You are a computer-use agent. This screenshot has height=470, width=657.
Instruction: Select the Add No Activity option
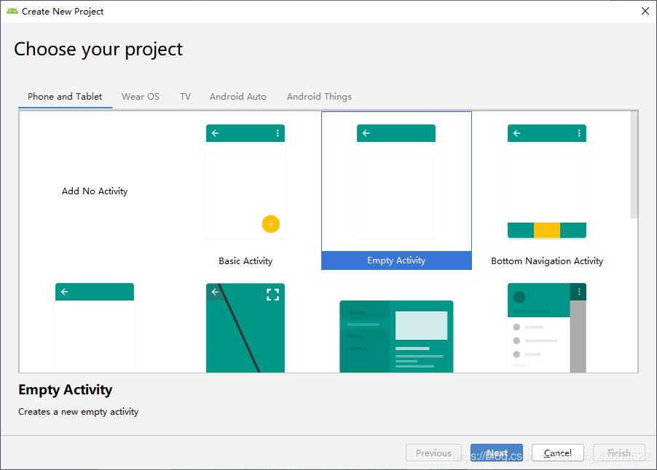click(x=95, y=191)
